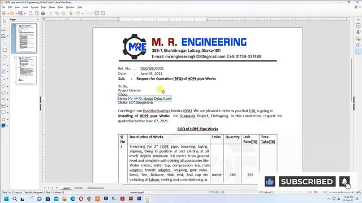Select the Basic Shapes diamond tool
The height and width of the screenshot is (203, 362).
click(3, 86)
